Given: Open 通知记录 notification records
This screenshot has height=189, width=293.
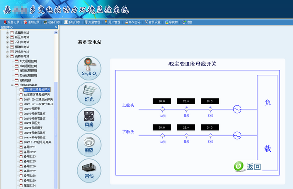Looking at the screenshot, I should point(32,22).
